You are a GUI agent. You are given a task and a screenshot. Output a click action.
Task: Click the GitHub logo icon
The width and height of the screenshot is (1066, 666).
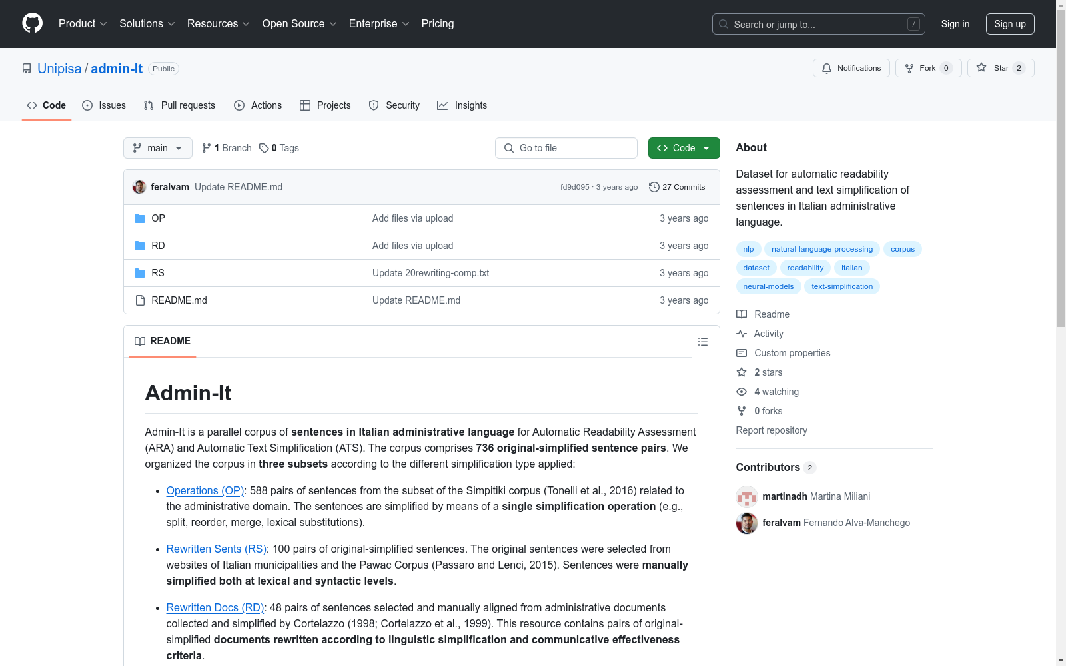pos(32,23)
